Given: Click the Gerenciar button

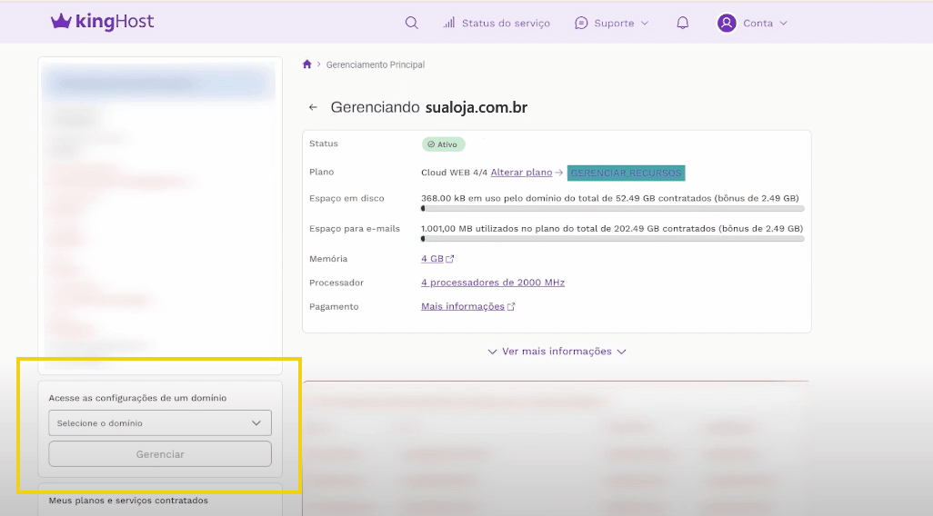Looking at the screenshot, I should tap(160, 454).
